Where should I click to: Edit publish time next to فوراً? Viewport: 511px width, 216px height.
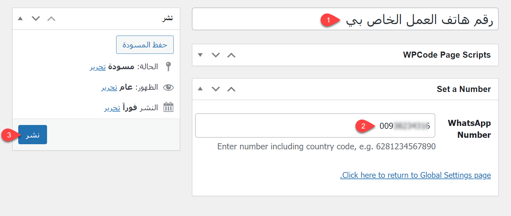112,108
